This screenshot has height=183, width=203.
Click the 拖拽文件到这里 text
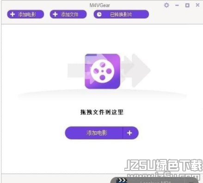pos(102,112)
